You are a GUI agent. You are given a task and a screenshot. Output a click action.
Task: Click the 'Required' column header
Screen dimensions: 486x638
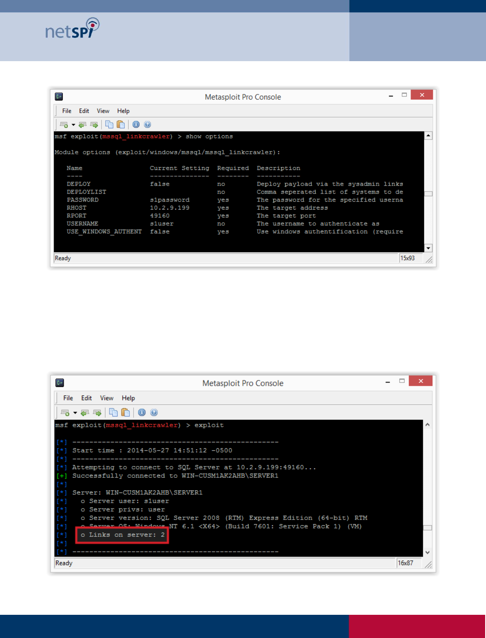click(x=233, y=168)
